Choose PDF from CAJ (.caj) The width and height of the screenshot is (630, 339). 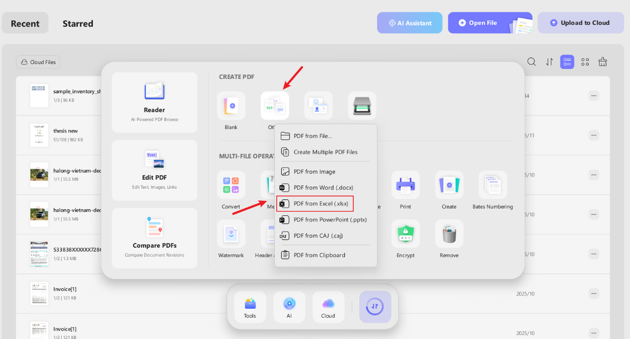(326, 235)
